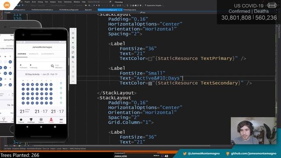Click the 21 Active Days stat in app
281x158 pixels.
25,111
